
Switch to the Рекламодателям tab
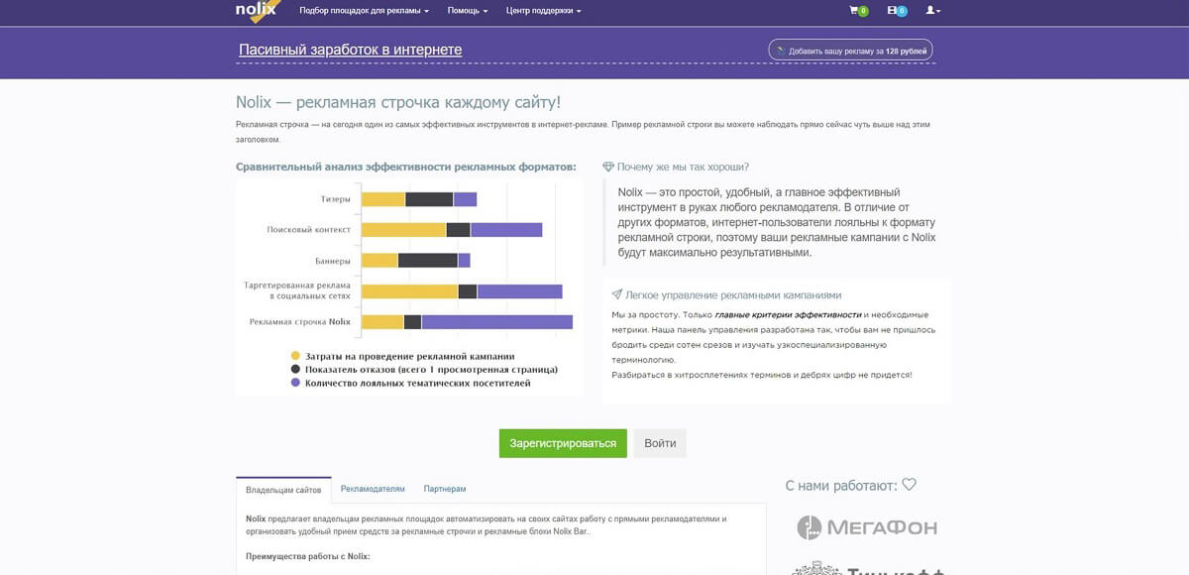click(x=373, y=489)
